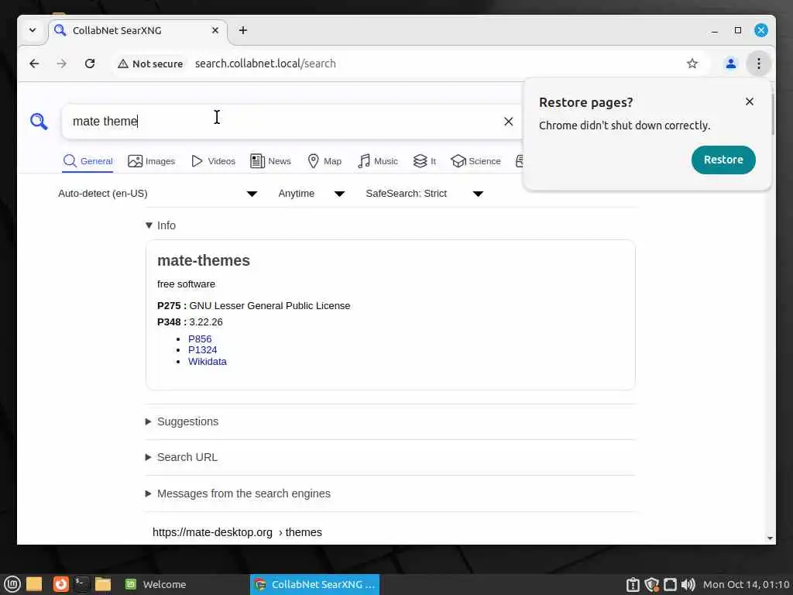Open the SafeSearch: Strict dropdown
793x595 pixels.
pos(425,194)
